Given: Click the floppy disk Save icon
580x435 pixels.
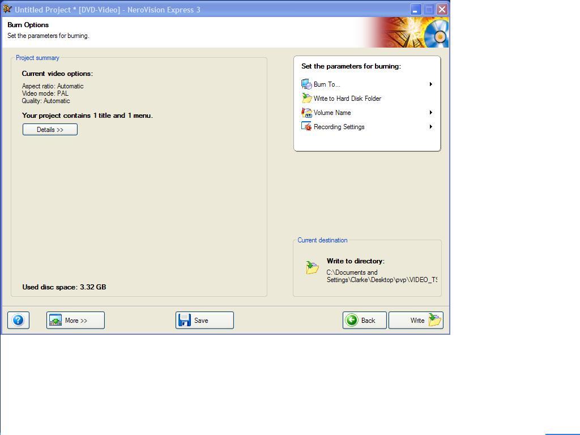Looking at the screenshot, I should [x=184, y=320].
